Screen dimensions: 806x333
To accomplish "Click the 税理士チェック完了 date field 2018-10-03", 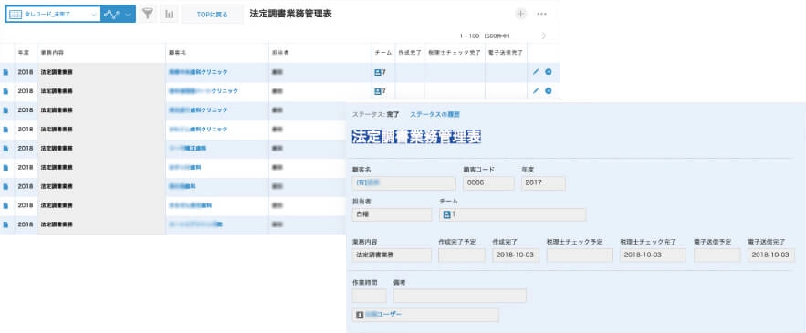I will [x=653, y=255].
